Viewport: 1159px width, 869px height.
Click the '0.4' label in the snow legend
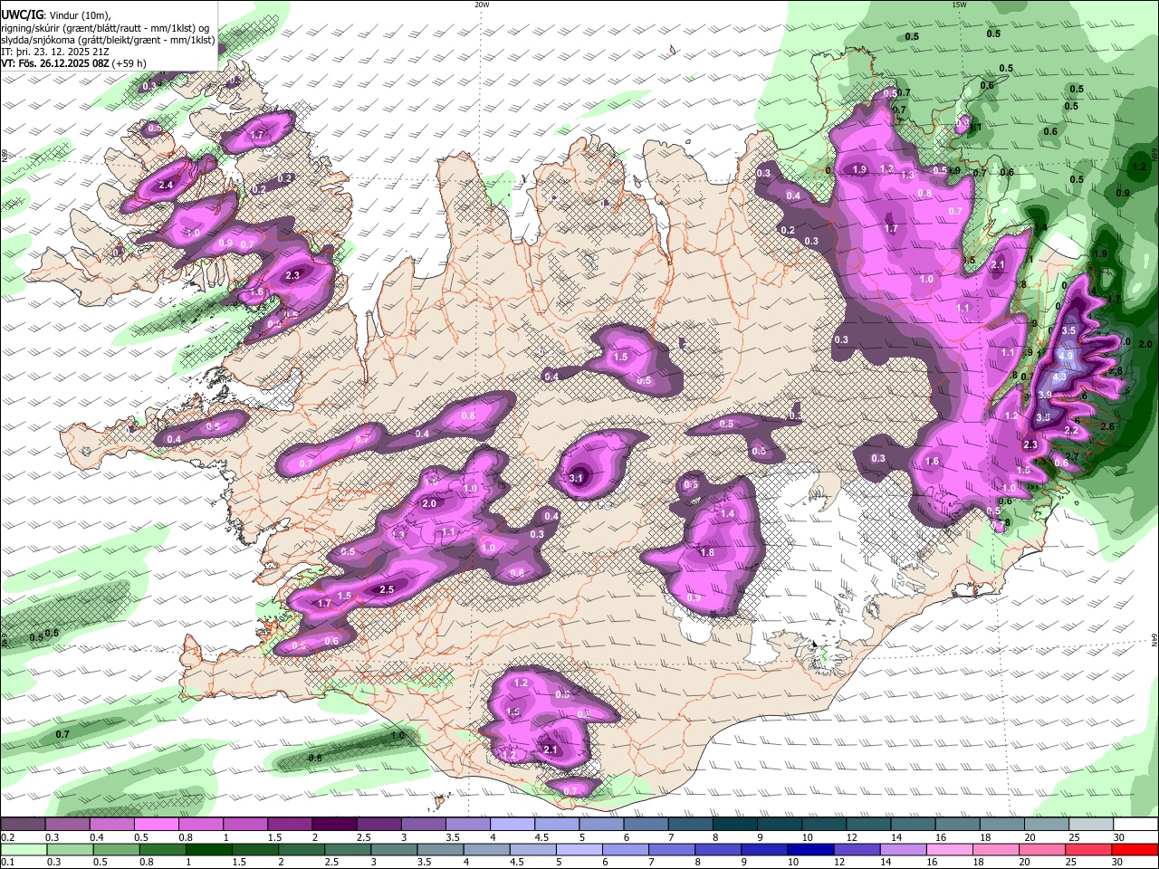pyautogui.click(x=97, y=837)
